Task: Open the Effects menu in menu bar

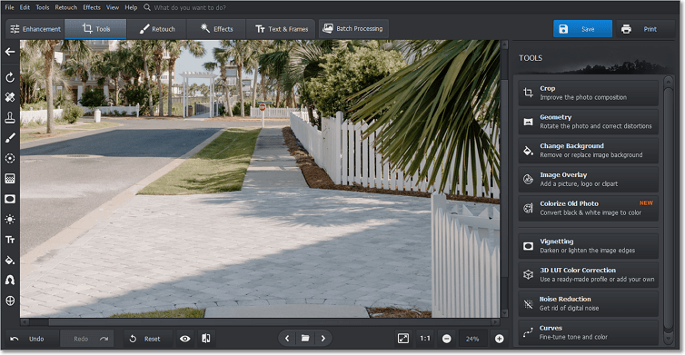Action: [92, 7]
